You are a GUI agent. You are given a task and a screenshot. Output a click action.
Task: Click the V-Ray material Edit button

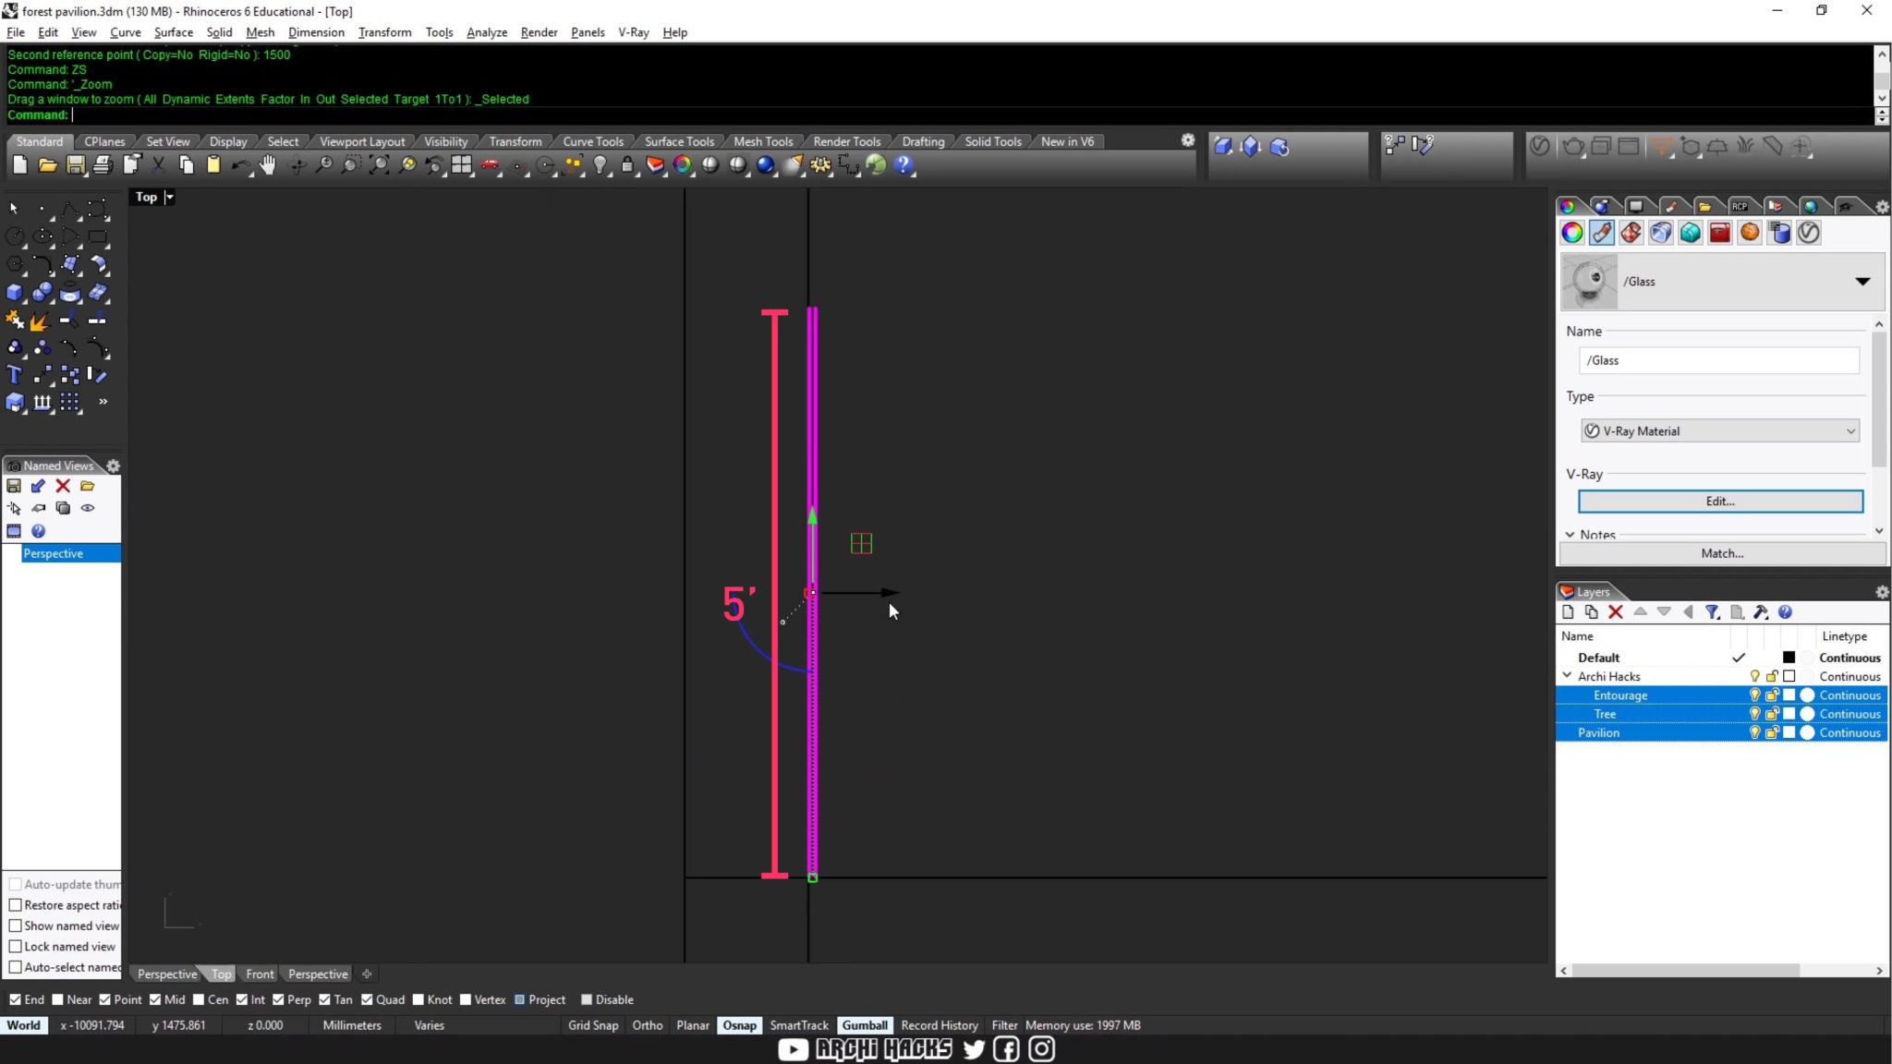pyautogui.click(x=1718, y=501)
